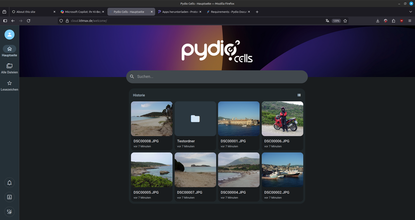This screenshot has height=220, width=415.
Task: Bookmark this page with star icon
Action: [345, 21]
